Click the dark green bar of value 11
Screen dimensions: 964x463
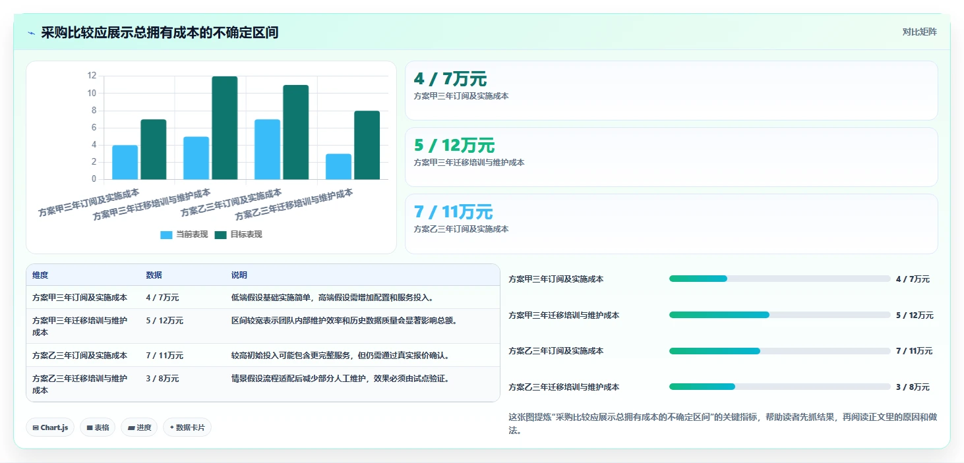point(296,132)
